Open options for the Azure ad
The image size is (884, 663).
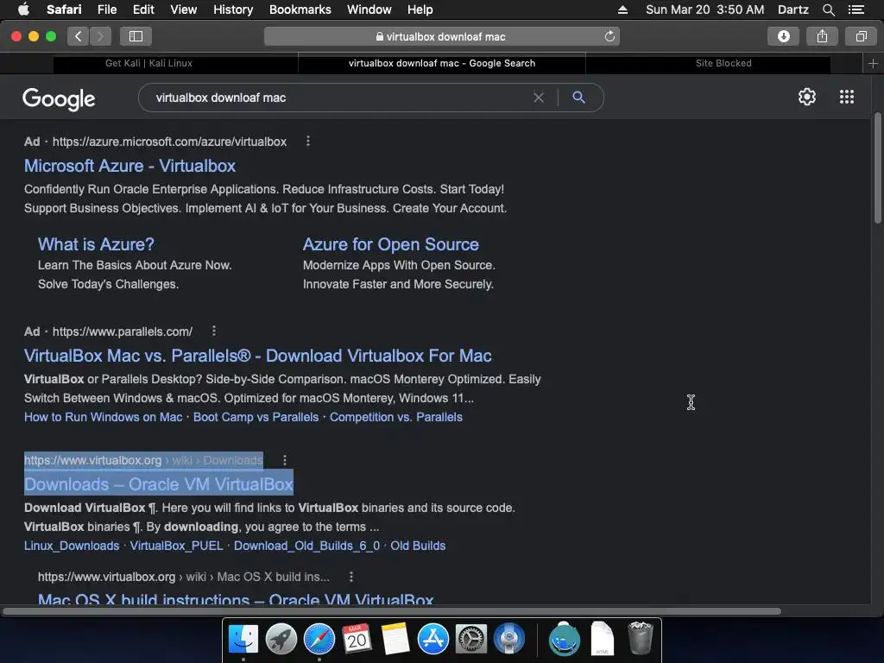pos(308,142)
